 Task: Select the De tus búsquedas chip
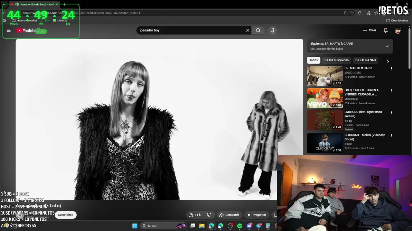[336, 60]
